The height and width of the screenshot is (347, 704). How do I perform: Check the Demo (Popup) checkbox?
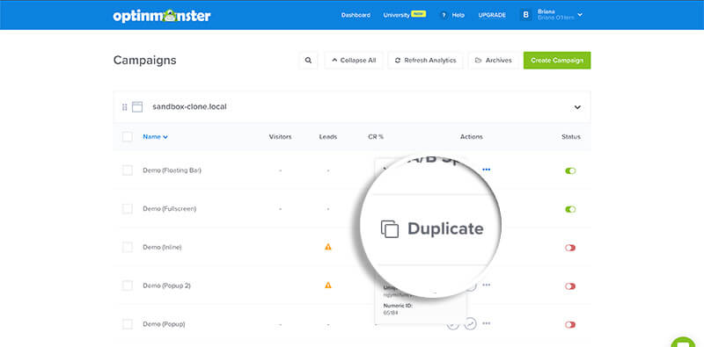(x=128, y=323)
